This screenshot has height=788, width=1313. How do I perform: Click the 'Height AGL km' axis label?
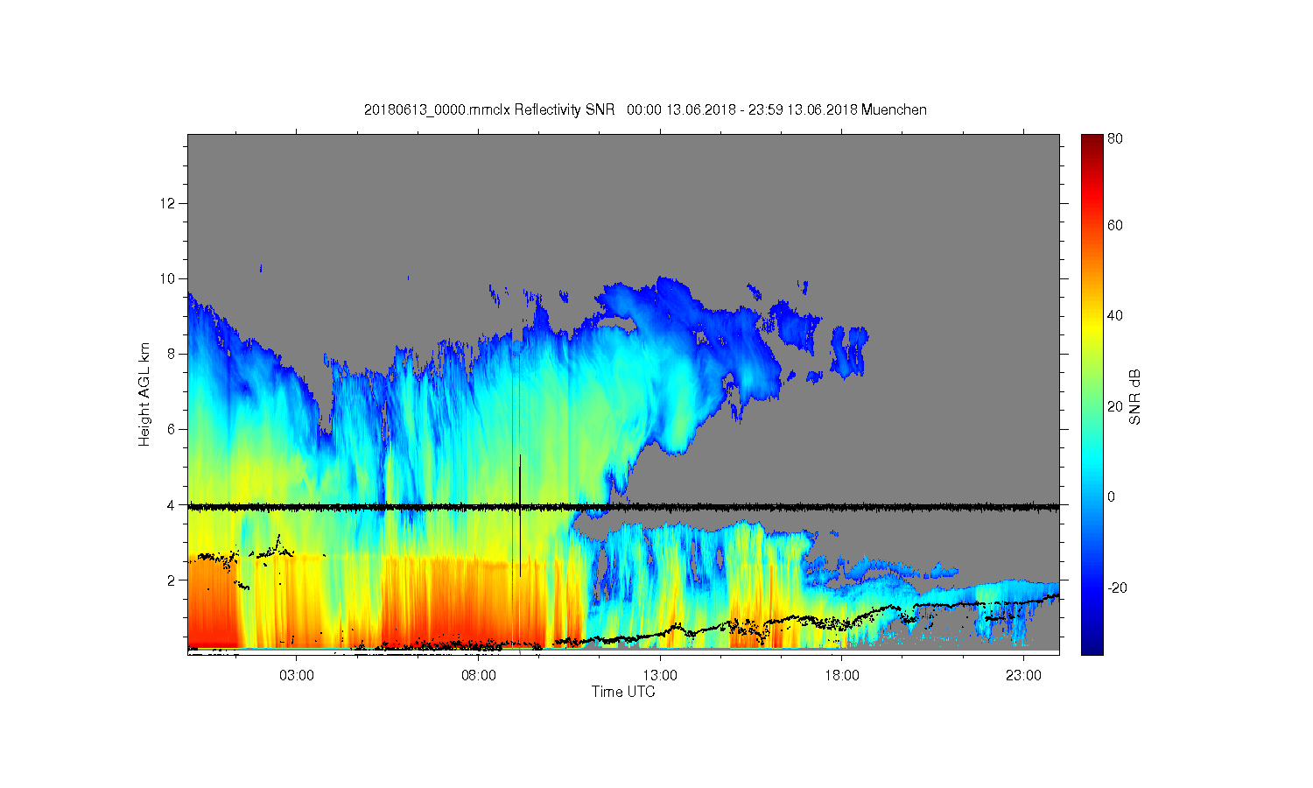tap(144, 394)
